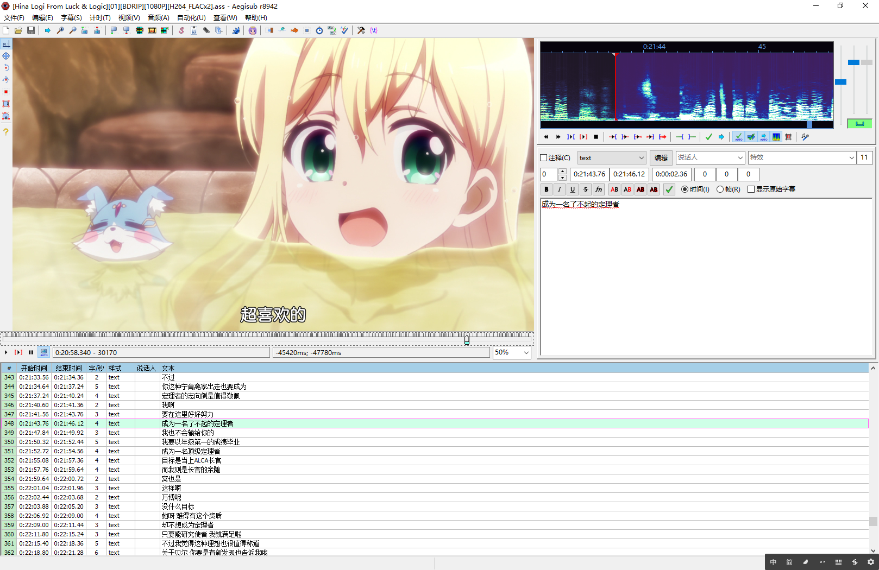Viewport: 879px width, 570px height.
Task: Apply bold with the B button
Action: (547, 189)
